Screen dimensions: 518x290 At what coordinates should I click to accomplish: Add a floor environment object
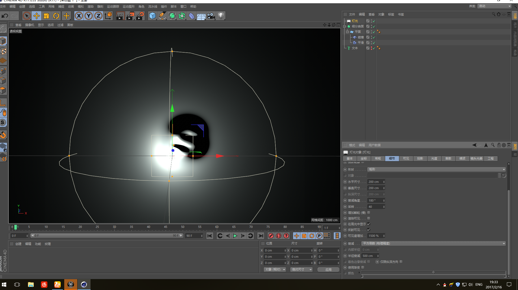click(x=201, y=16)
